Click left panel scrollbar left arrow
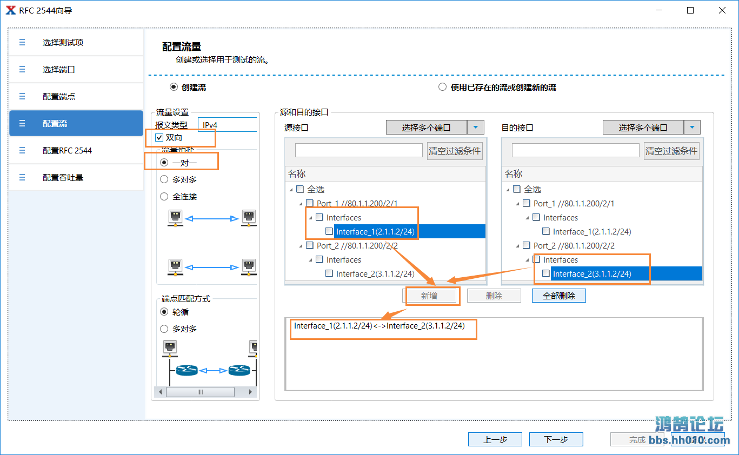Viewport: 739px width, 455px height. click(159, 392)
